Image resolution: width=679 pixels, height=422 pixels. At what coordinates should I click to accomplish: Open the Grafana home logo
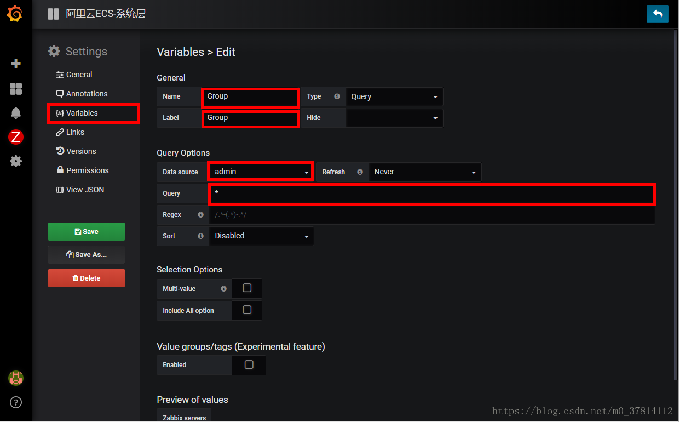coord(15,14)
